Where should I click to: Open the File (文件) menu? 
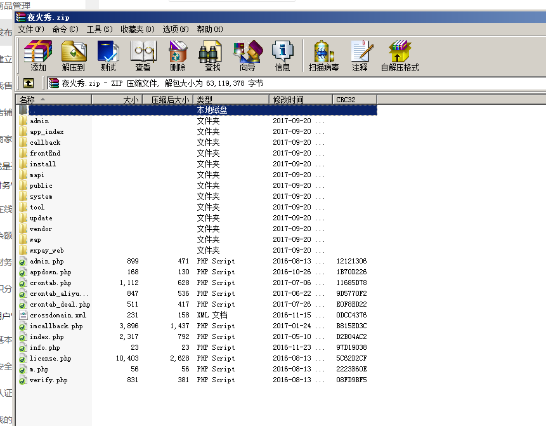point(31,29)
